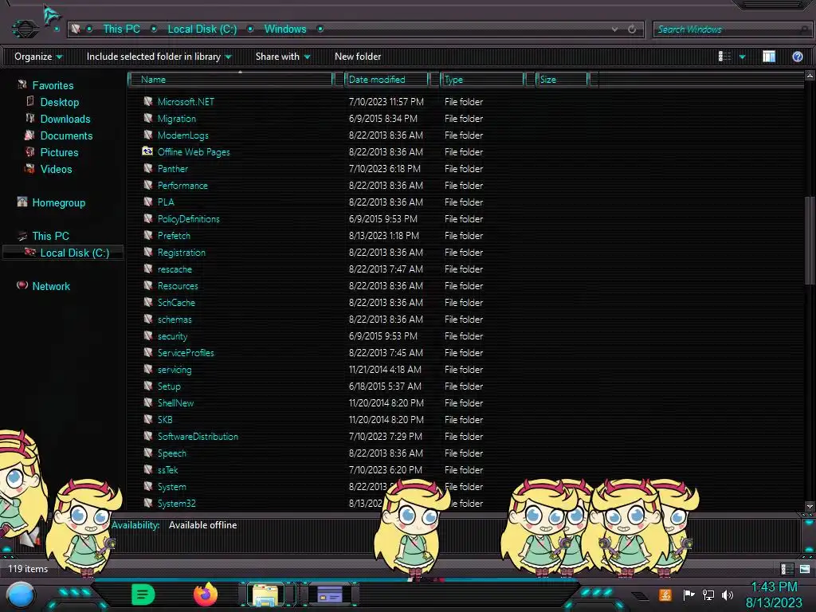Select the Registration folder icon
Screen dimensions: 816x612
(x=147, y=251)
